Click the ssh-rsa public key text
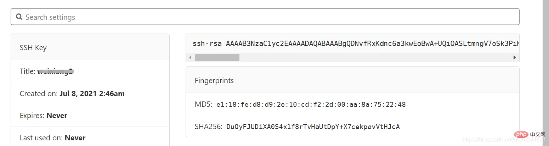The image size is (549, 146). pos(354,44)
